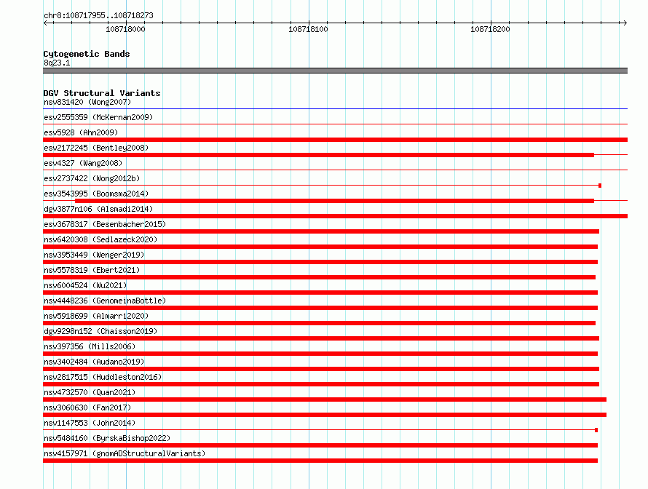Click the red bar of nsv3060630 (Fan2017)
The image size is (648, 489).
325,415
